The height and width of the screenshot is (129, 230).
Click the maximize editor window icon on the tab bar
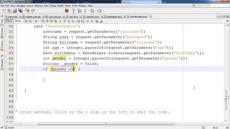(227, 16)
